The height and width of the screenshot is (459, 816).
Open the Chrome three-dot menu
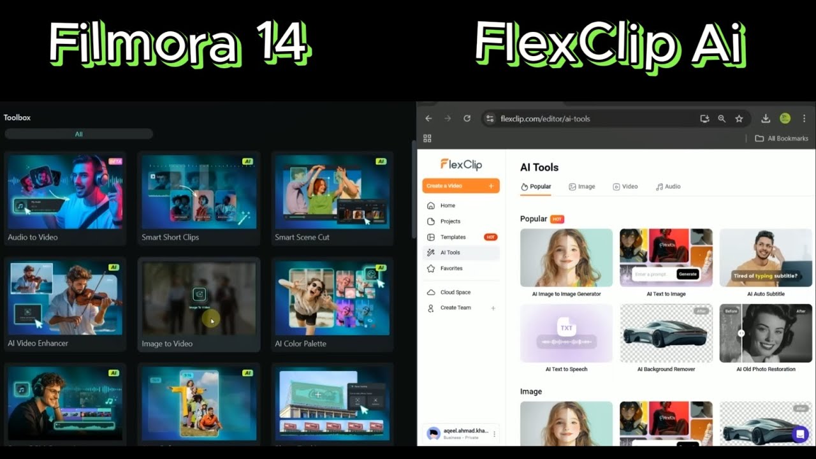tap(804, 119)
